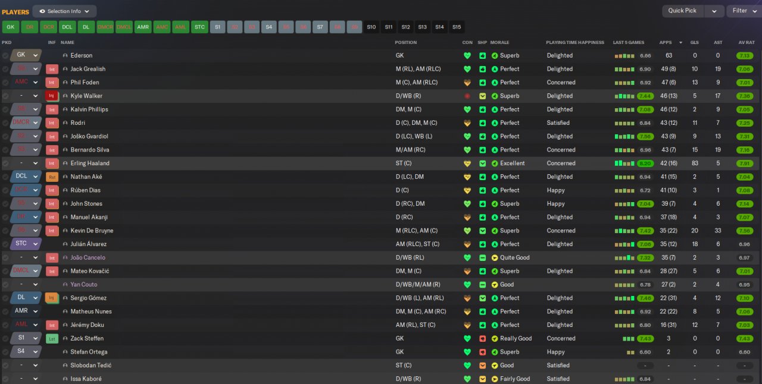Click Issa Kaboré's Fairly Good morale icon
Viewport: 762px width, 384px height.
pos(494,379)
